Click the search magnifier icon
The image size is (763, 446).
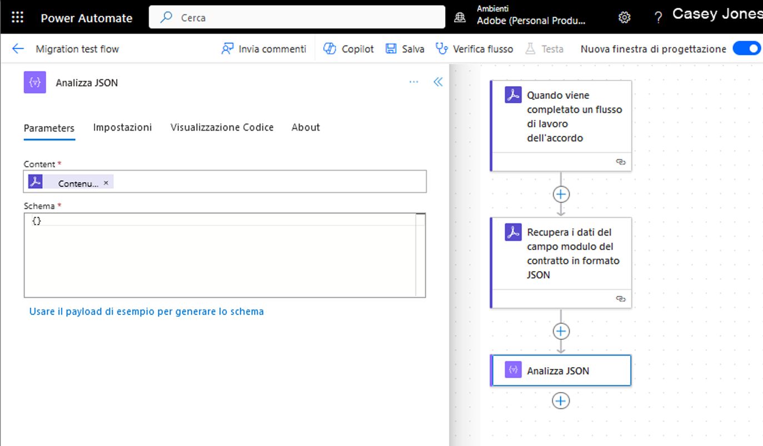166,17
